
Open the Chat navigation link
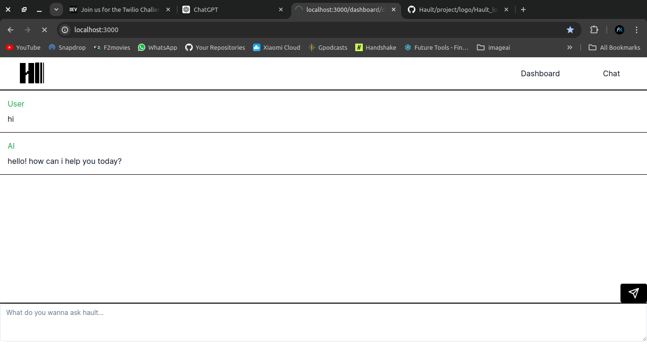point(611,73)
